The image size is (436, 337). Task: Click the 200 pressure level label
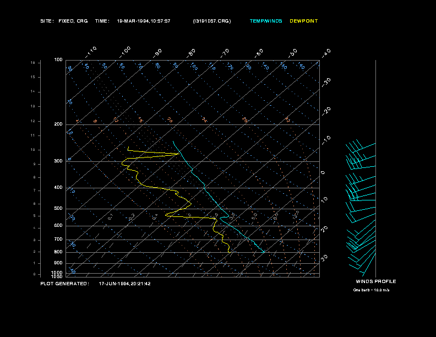tap(58, 124)
